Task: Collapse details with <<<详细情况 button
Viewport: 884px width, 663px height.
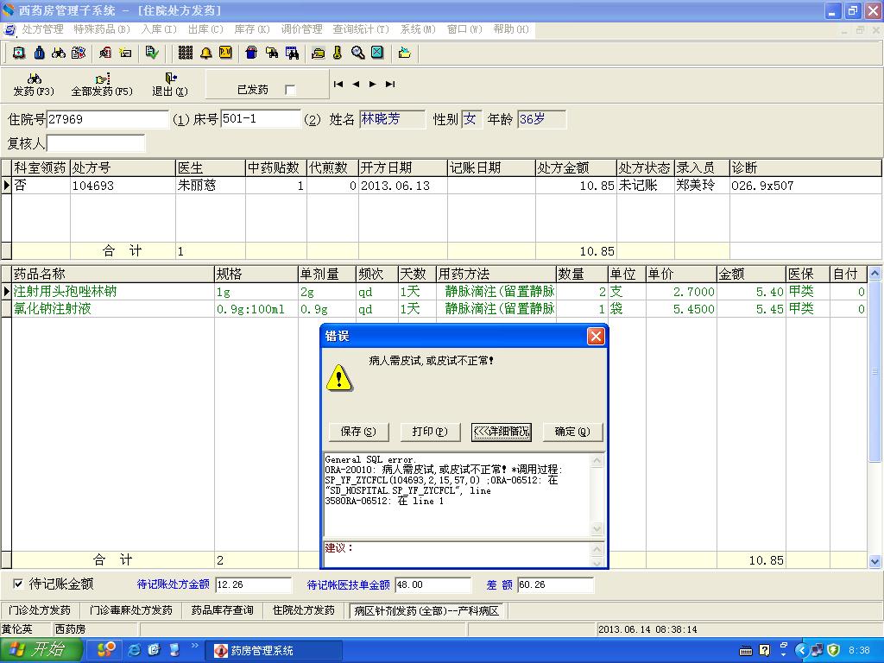Action: pyautogui.click(x=502, y=432)
